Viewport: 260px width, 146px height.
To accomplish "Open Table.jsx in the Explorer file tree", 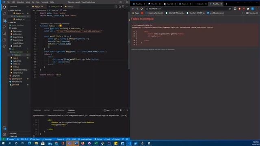I will (17, 55).
